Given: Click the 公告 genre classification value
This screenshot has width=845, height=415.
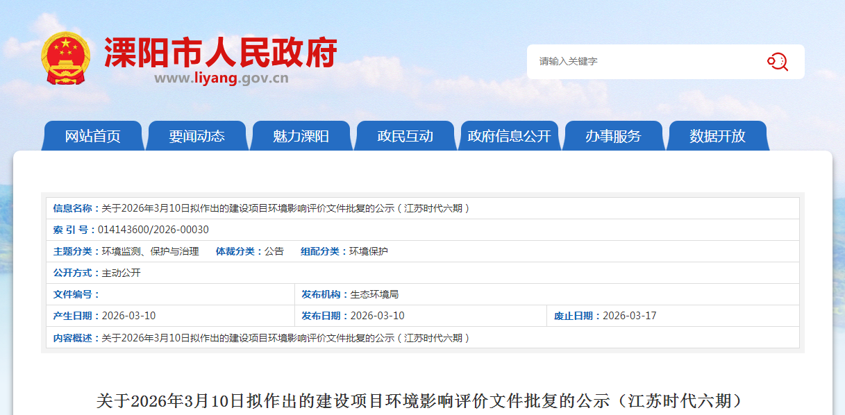Looking at the screenshot, I should click(x=274, y=251).
